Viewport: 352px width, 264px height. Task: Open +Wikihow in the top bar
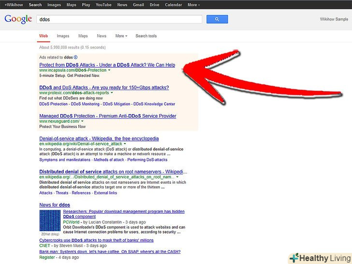coord(14,5)
